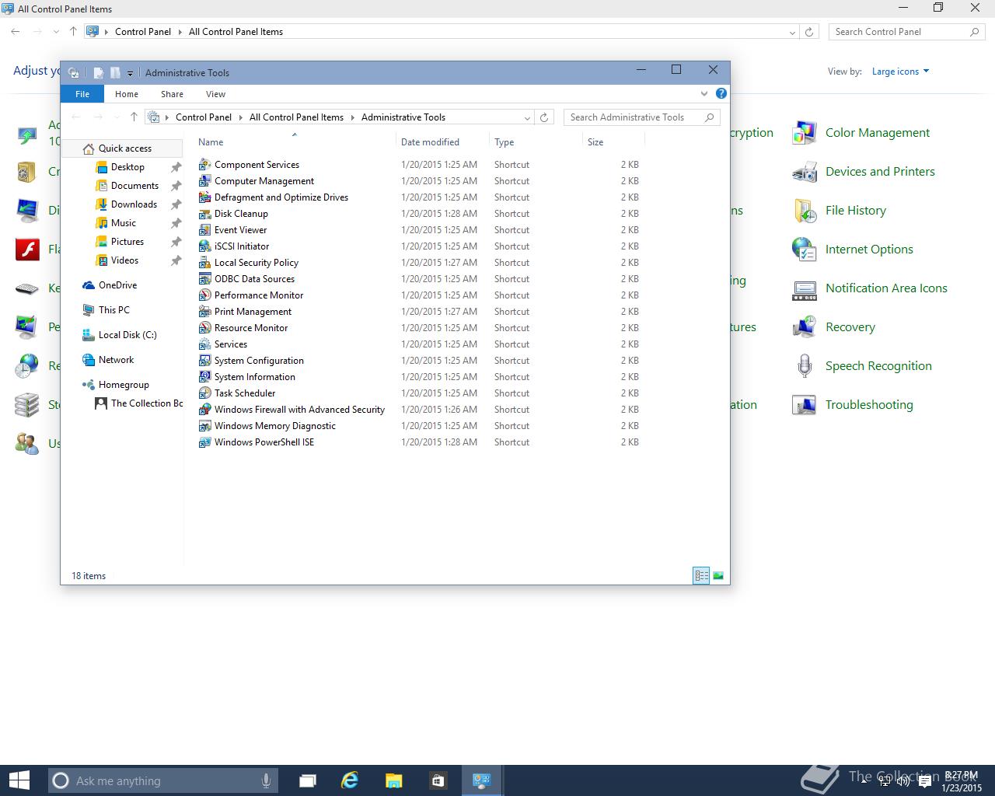This screenshot has height=796, width=995.
Task: Select Performance Monitor icon
Action: point(205,295)
